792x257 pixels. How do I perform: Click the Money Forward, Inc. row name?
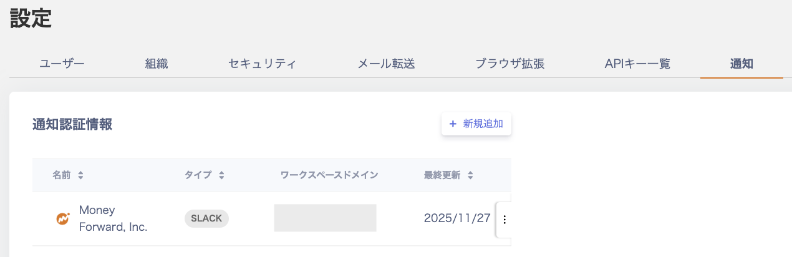point(113,218)
